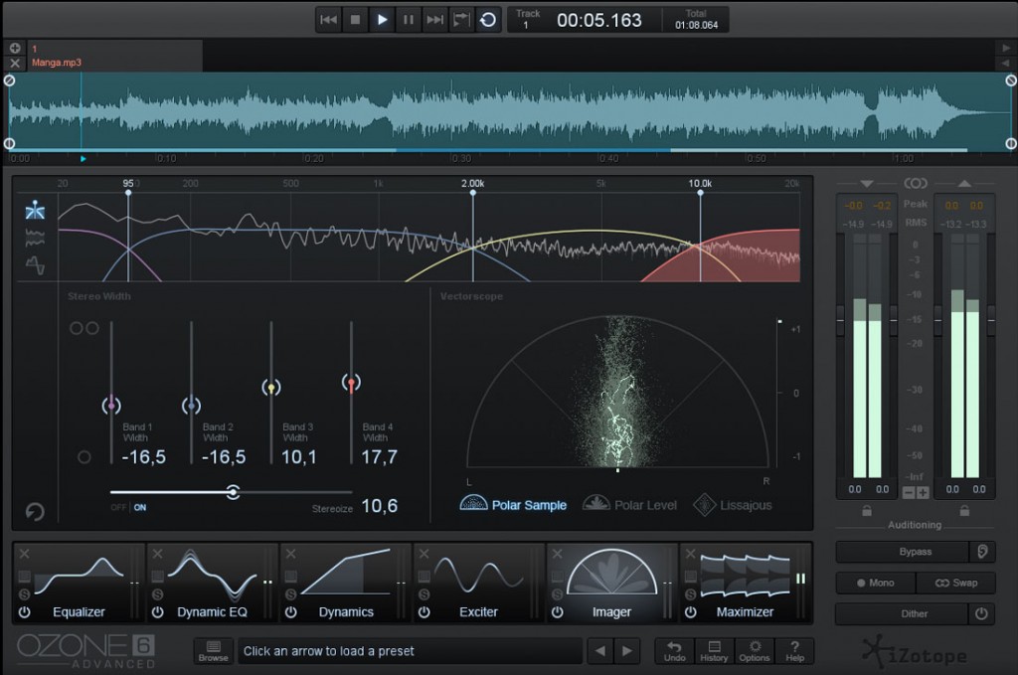Toggle power for the Equalizer module
The width and height of the screenshot is (1018, 675).
coord(25,612)
